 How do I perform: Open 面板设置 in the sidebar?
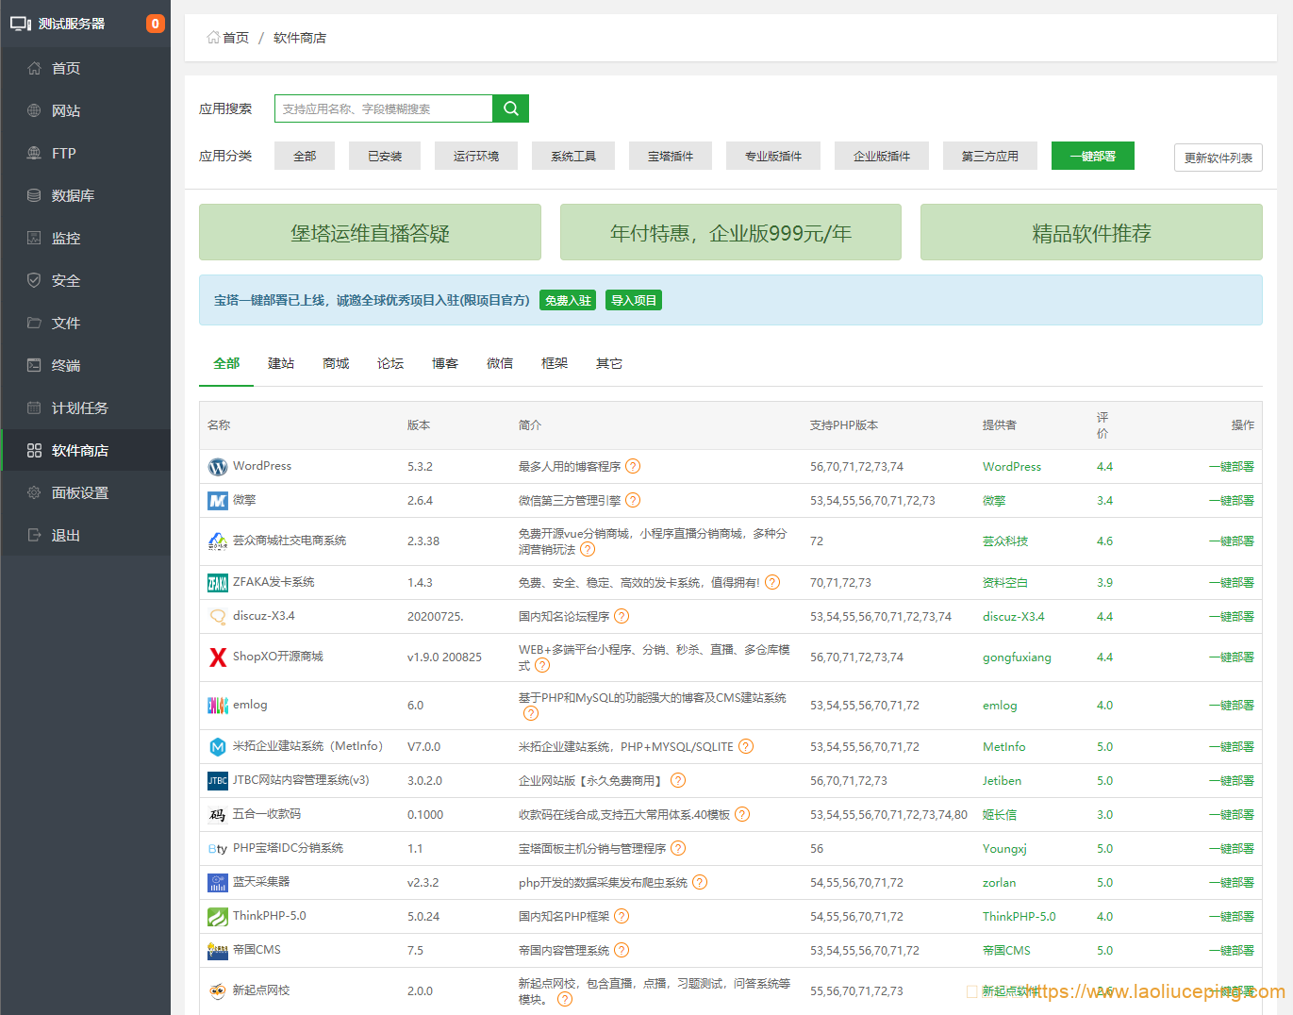[x=86, y=492]
